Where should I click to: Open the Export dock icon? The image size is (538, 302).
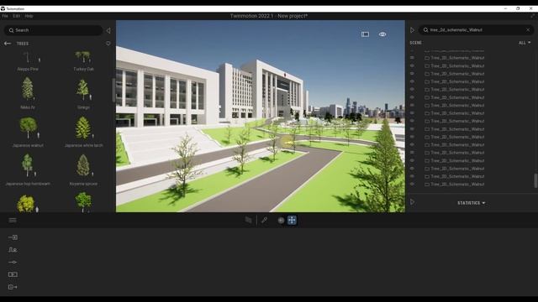(13, 287)
